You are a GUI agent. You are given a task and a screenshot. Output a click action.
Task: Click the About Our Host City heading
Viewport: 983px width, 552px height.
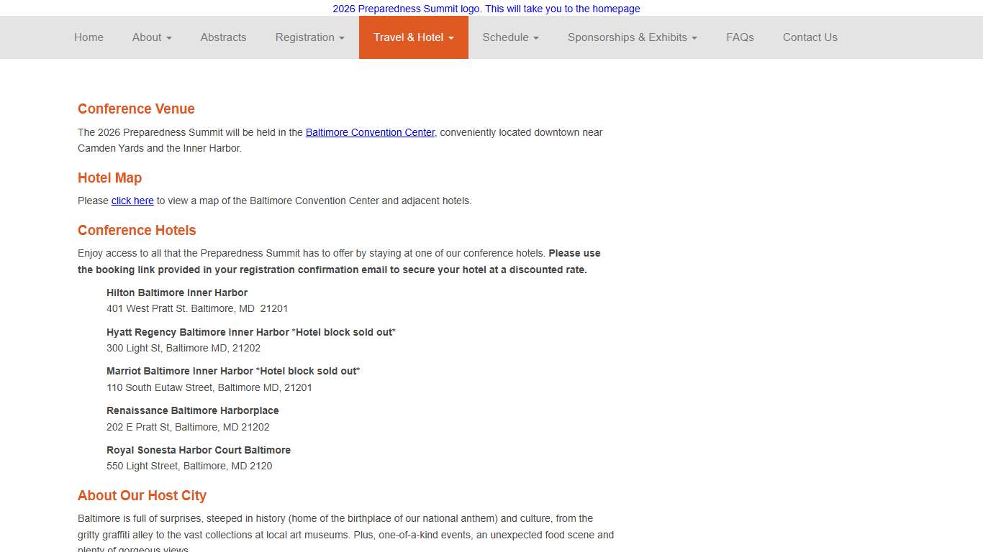[x=142, y=496]
